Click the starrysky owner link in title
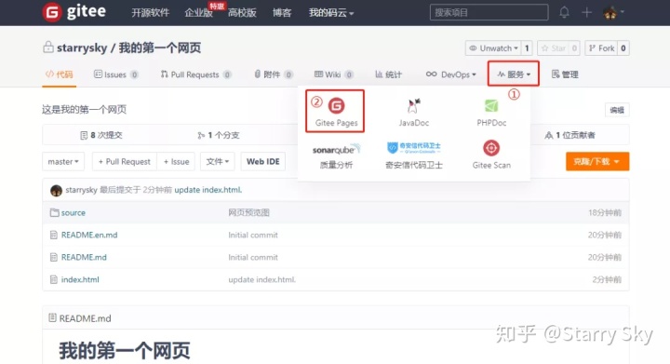 click(x=82, y=47)
